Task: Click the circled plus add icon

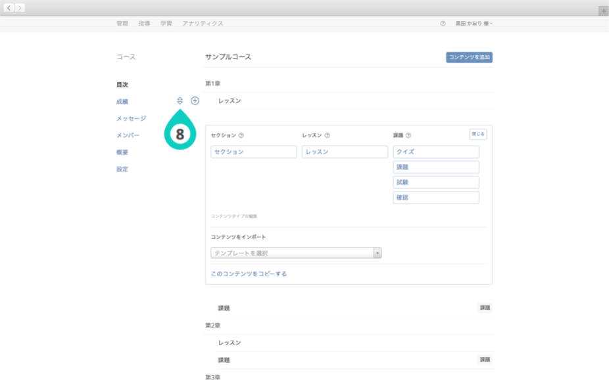Action: [x=195, y=101]
